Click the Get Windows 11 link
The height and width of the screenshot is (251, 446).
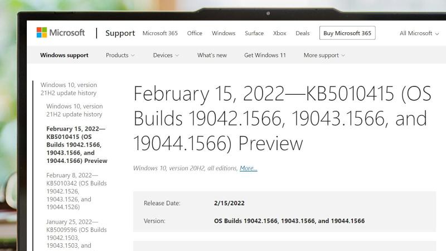pyautogui.click(x=265, y=55)
